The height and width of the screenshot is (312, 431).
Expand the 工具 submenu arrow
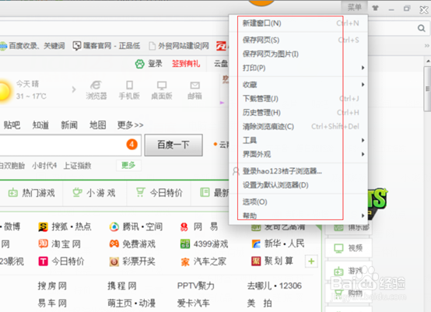(x=363, y=140)
